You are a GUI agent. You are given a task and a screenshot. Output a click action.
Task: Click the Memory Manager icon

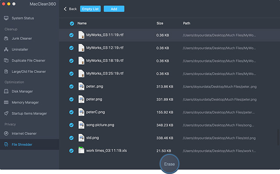pyautogui.click(x=6, y=102)
